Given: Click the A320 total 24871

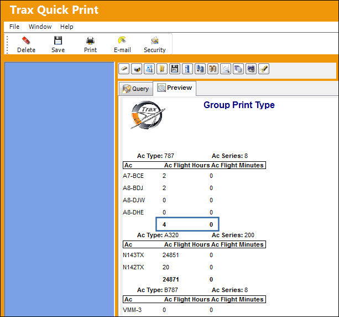Looking at the screenshot, I should click(x=170, y=279).
